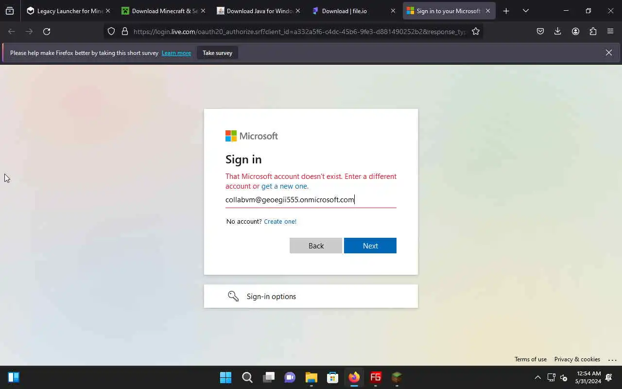Open the tracking protection shield icon
Viewport: 622px width, 389px height.
tap(111, 32)
